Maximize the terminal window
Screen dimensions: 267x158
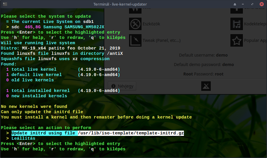click(x=252, y=4)
